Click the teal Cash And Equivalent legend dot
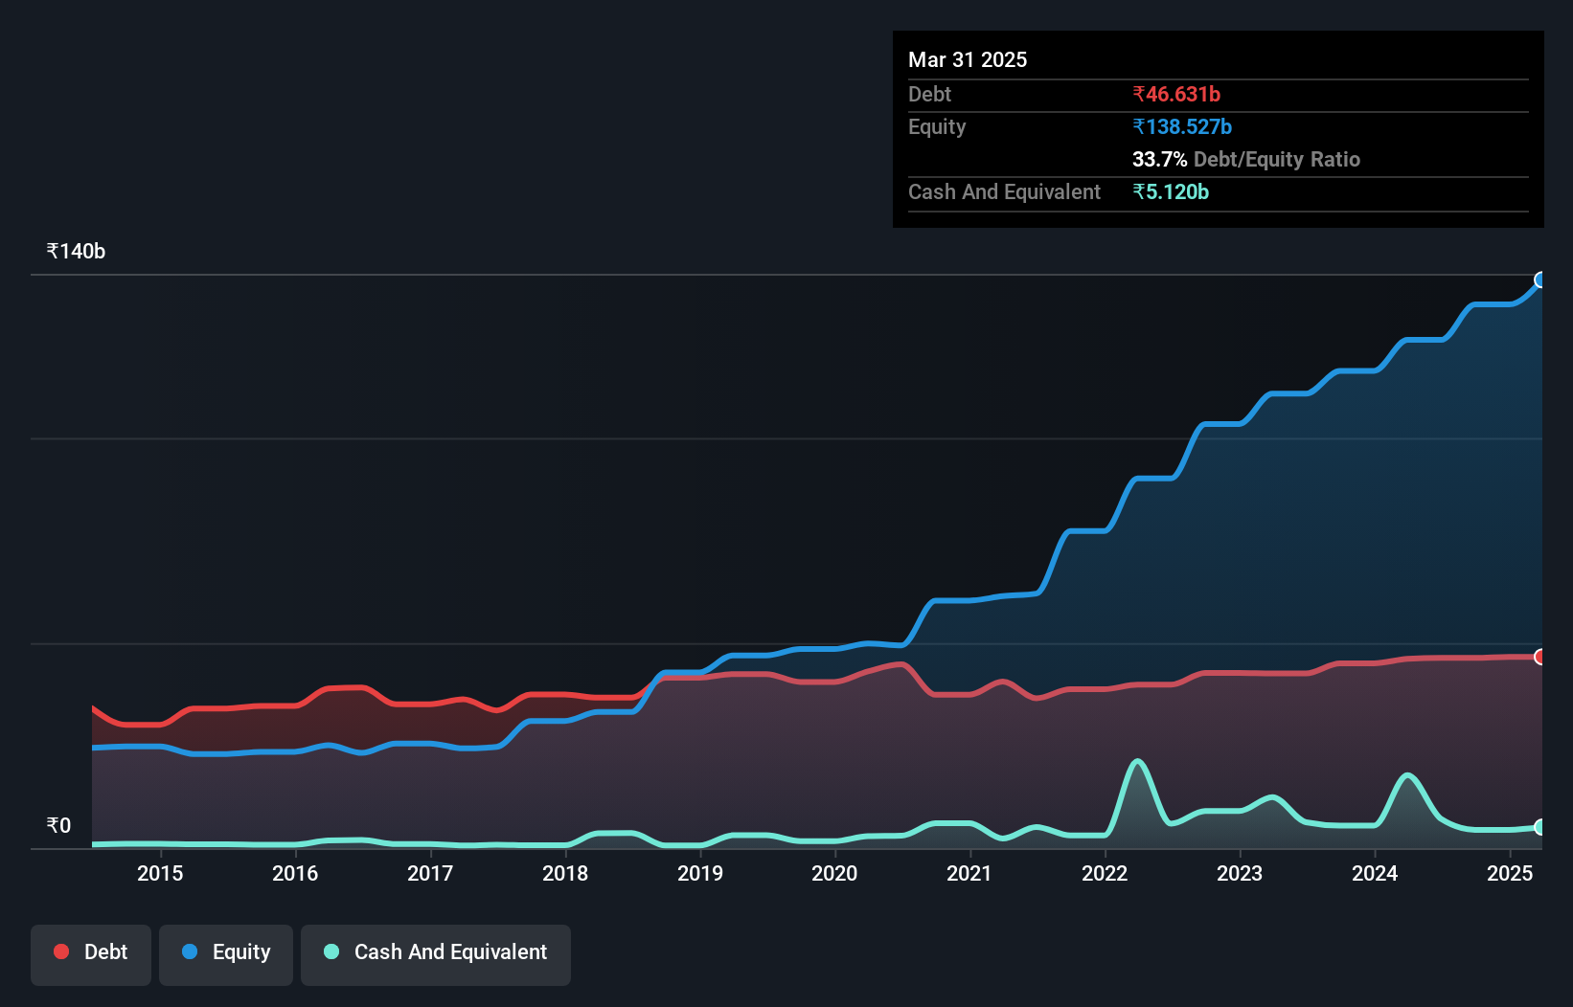This screenshot has height=1007, width=1573. click(331, 951)
